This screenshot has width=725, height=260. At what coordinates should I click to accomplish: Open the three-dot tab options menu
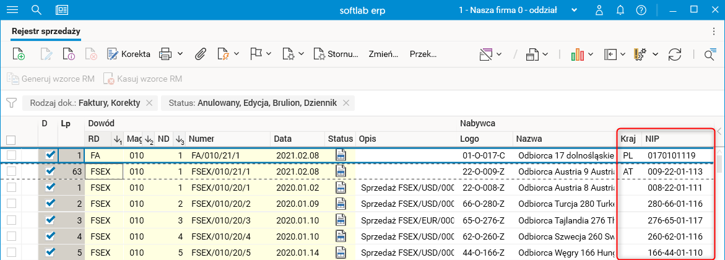pyautogui.click(x=713, y=30)
